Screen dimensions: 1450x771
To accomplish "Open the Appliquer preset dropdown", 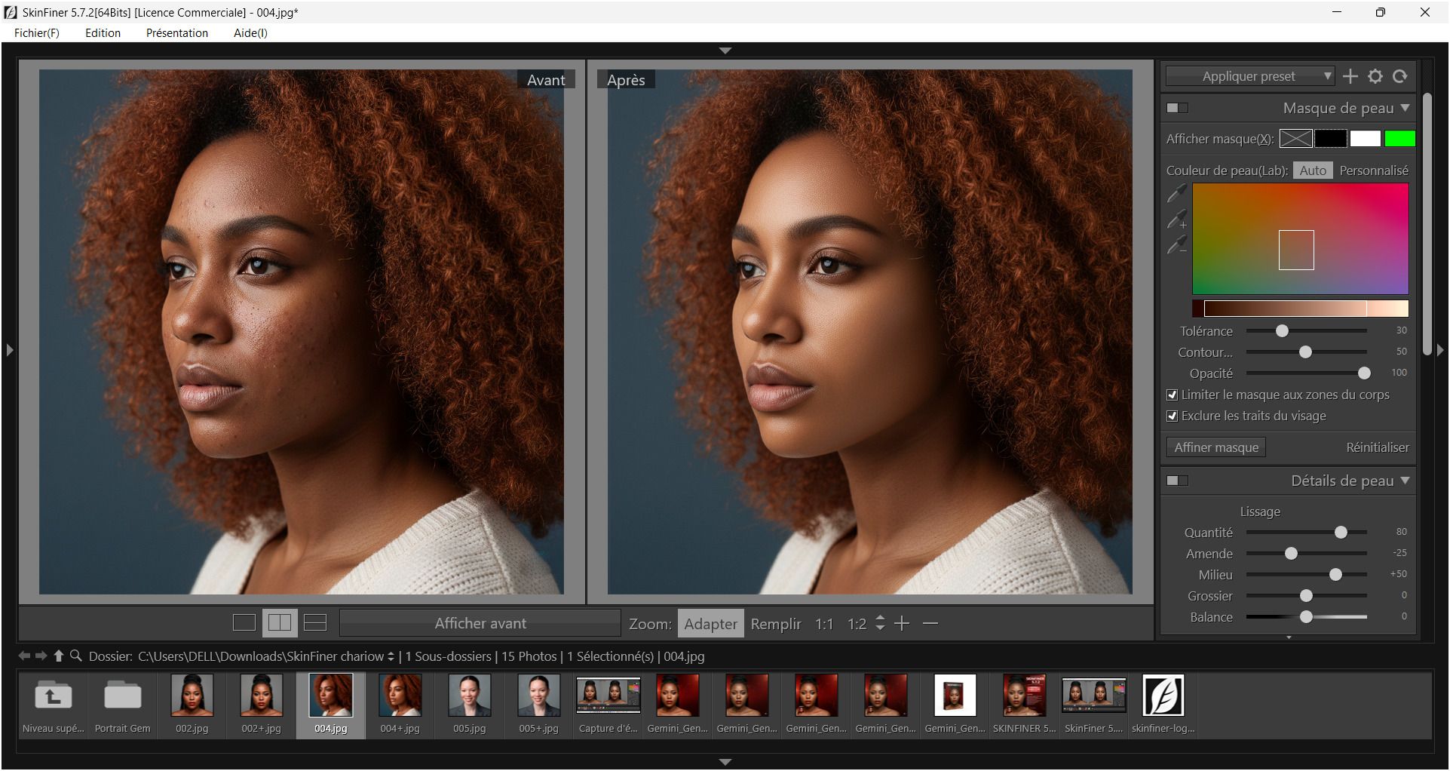I will (1250, 76).
